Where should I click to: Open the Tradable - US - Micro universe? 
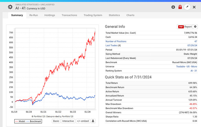point(186,67)
